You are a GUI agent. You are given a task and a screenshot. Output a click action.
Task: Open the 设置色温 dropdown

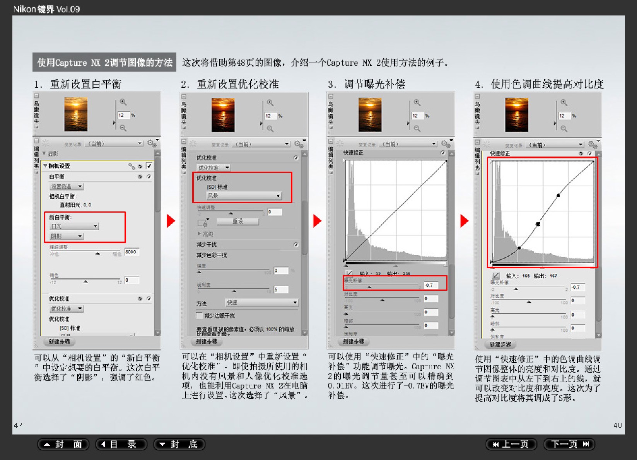coord(67,186)
